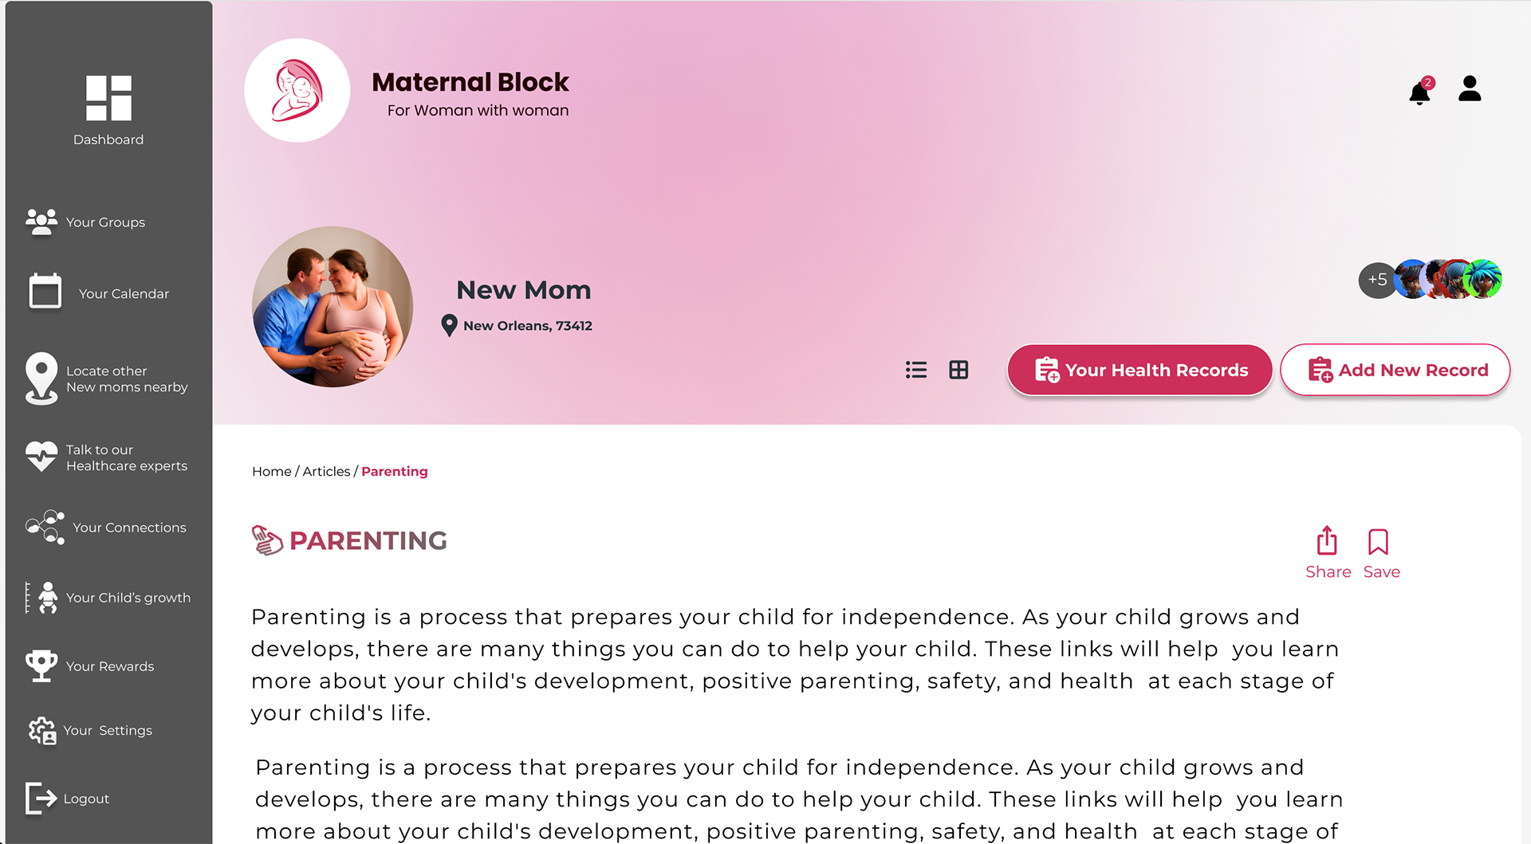The width and height of the screenshot is (1531, 844).
Task: Open Your Settings gear item
Action: [x=90, y=730]
